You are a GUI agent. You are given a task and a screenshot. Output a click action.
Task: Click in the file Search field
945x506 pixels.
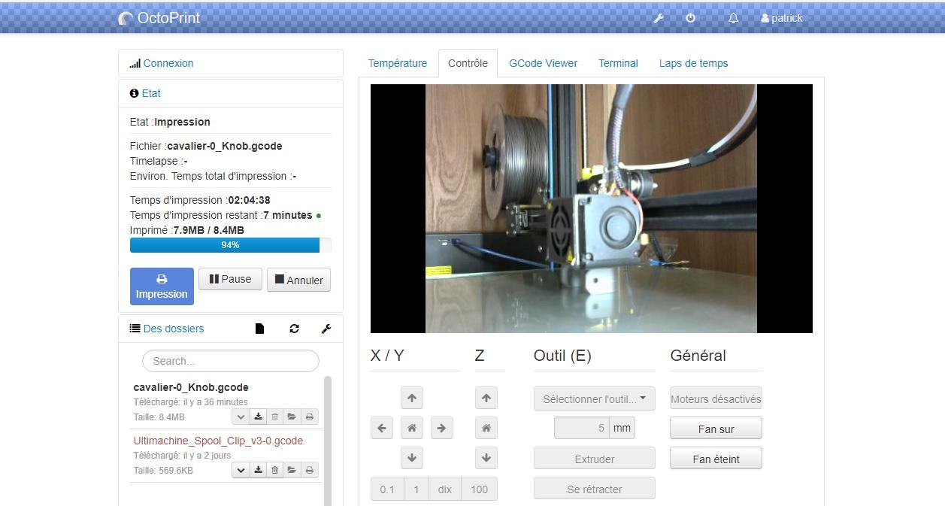(x=231, y=361)
